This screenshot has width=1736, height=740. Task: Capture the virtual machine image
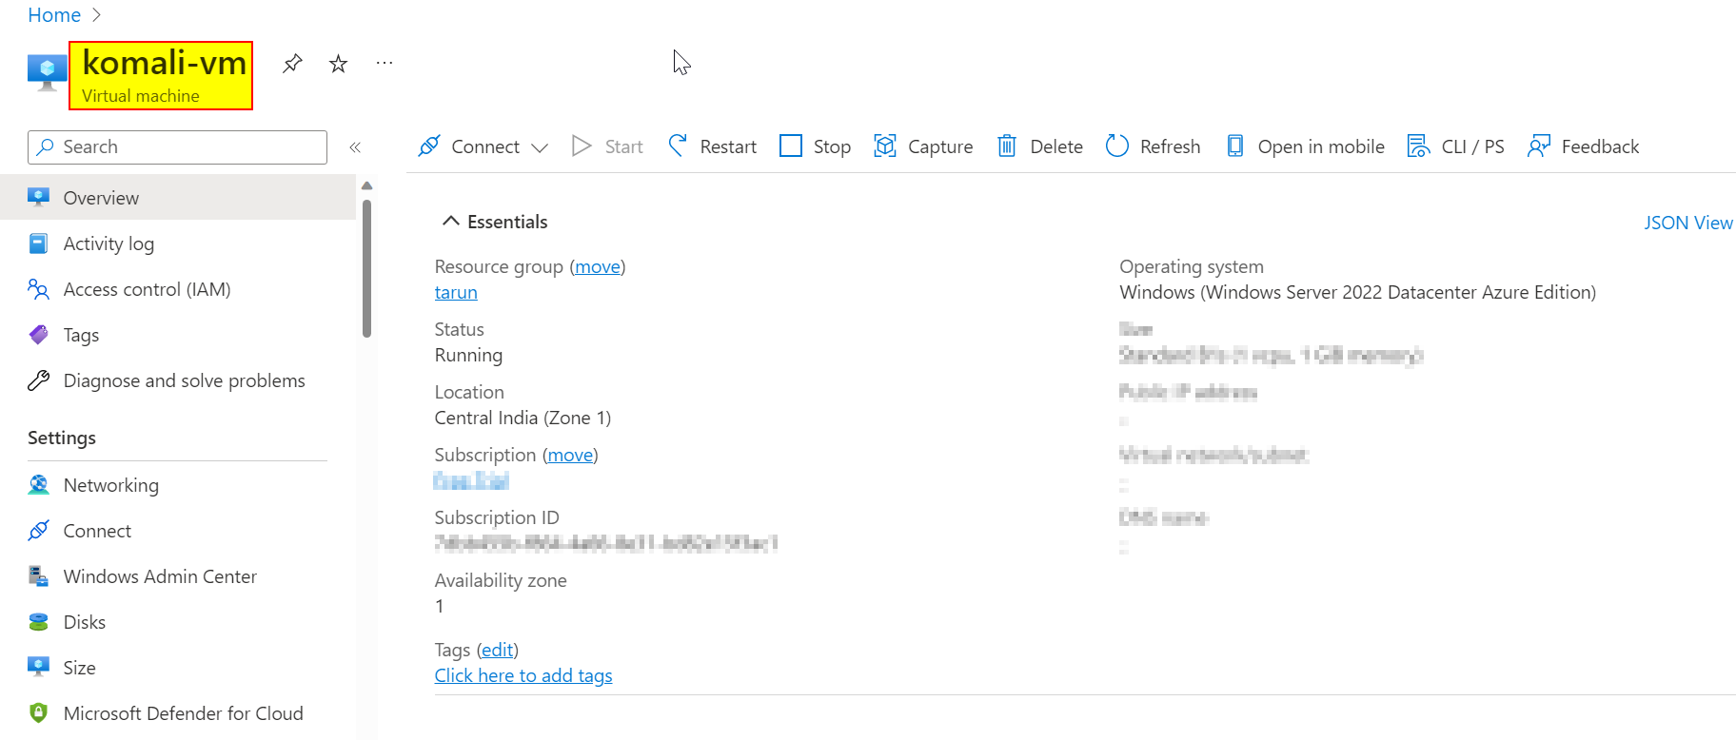click(x=924, y=146)
